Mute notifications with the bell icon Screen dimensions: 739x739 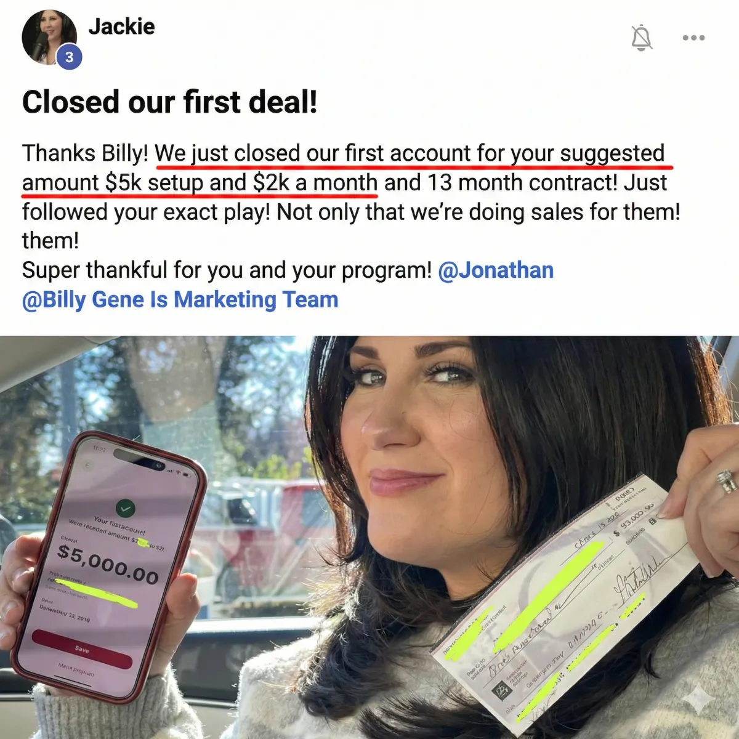pyautogui.click(x=642, y=38)
